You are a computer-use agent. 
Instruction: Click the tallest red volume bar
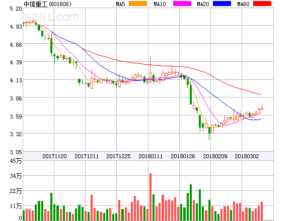click(150, 197)
